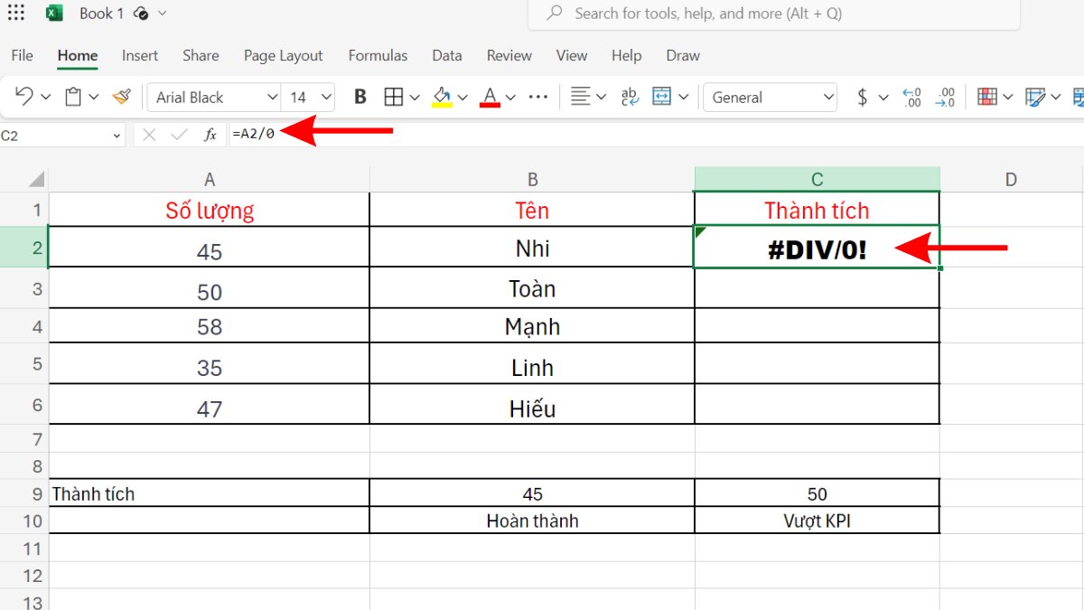
Task: Click the error indicator triangle in C2
Action: [700, 232]
